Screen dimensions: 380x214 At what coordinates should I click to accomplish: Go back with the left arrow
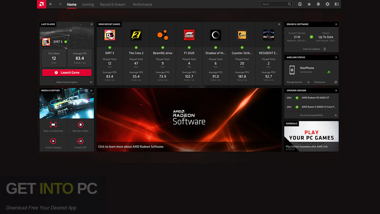[x=51, y=4]
